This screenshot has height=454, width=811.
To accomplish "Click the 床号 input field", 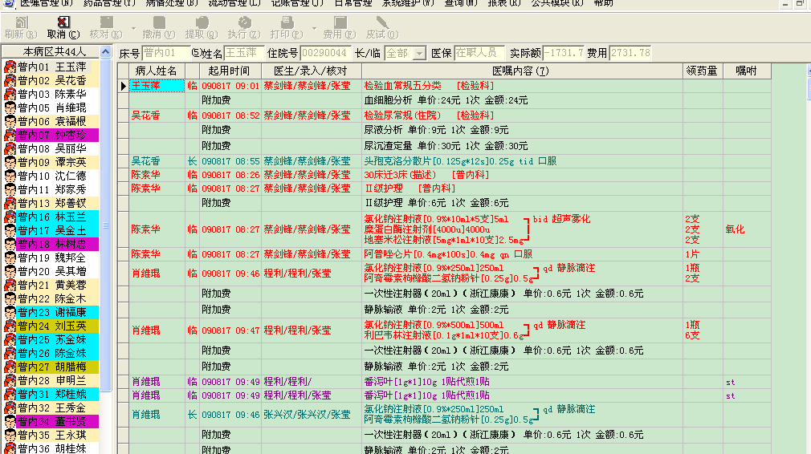I will pos(165,53).
